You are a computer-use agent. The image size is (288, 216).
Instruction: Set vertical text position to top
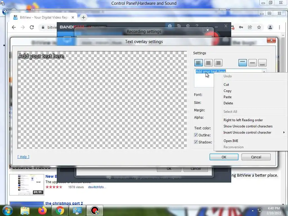pyautogui.click(x=243, y=63)
